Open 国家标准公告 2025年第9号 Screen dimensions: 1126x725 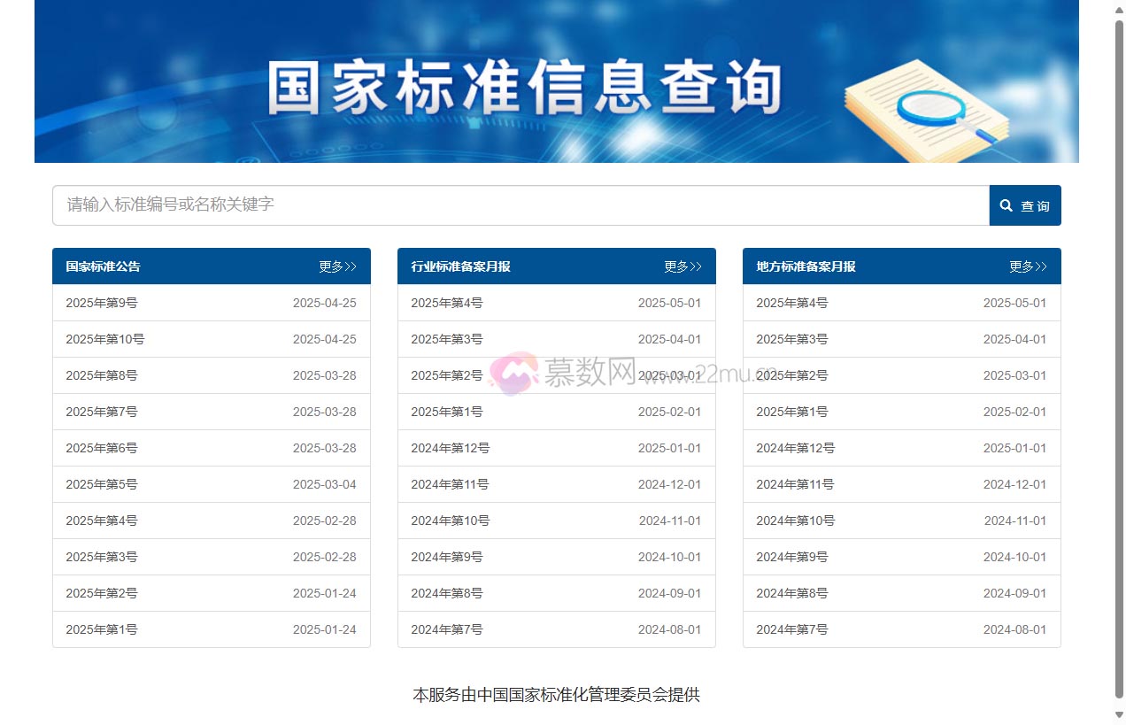(101, 303)
